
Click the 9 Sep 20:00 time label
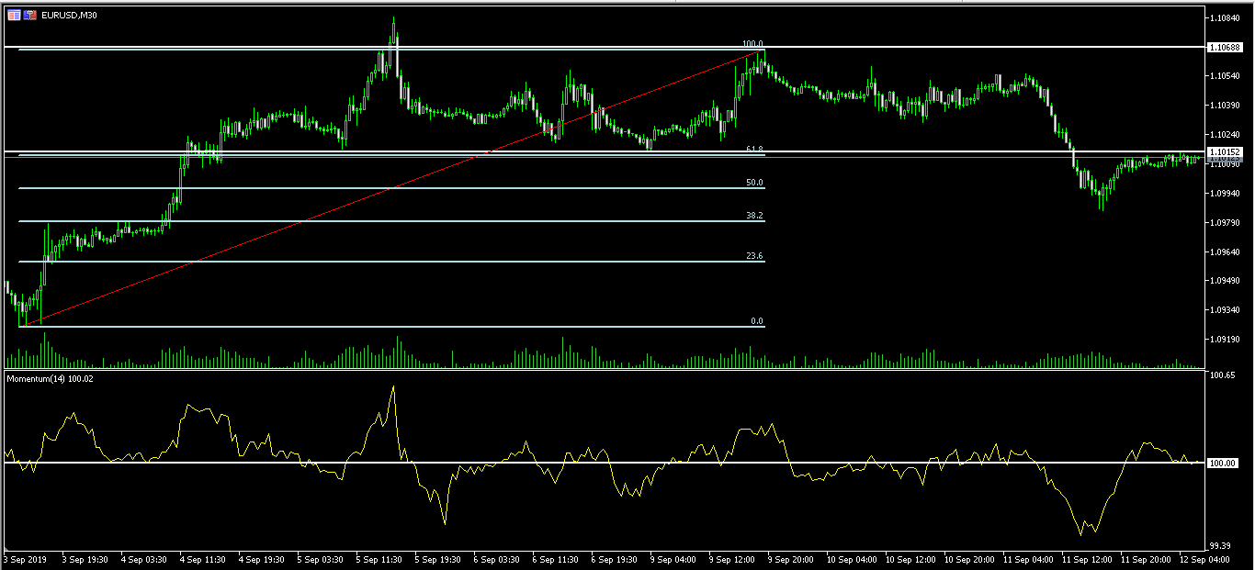click(790, 558)
